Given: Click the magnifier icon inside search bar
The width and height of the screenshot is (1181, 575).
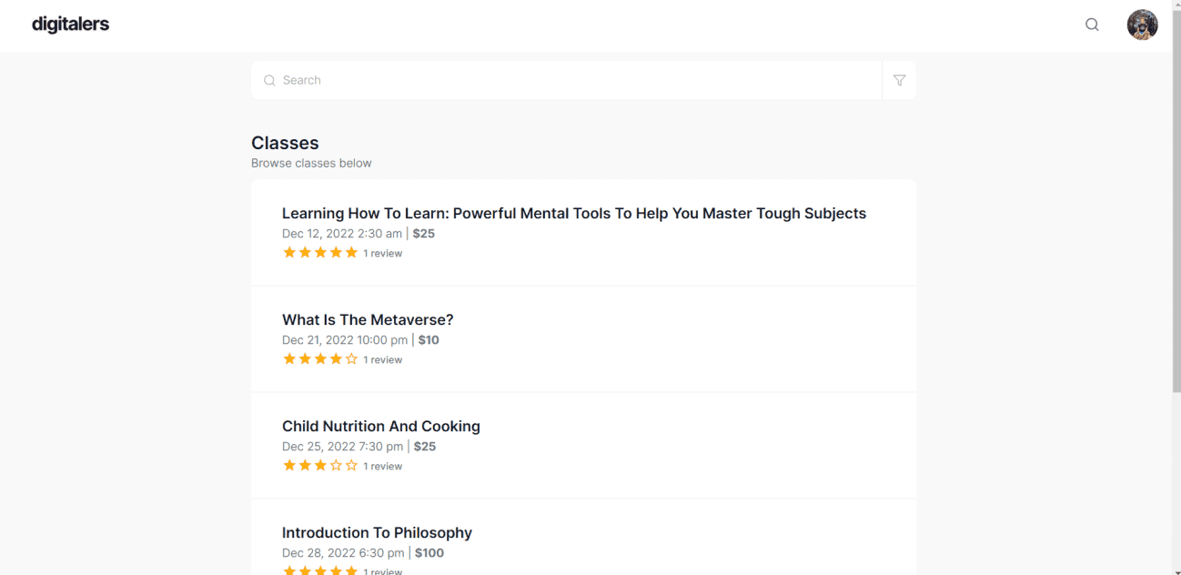Looking at the screenshot, I should click(269, 80).
